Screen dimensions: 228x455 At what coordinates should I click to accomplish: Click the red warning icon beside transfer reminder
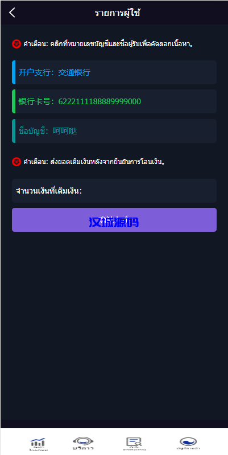pos(16,161)
